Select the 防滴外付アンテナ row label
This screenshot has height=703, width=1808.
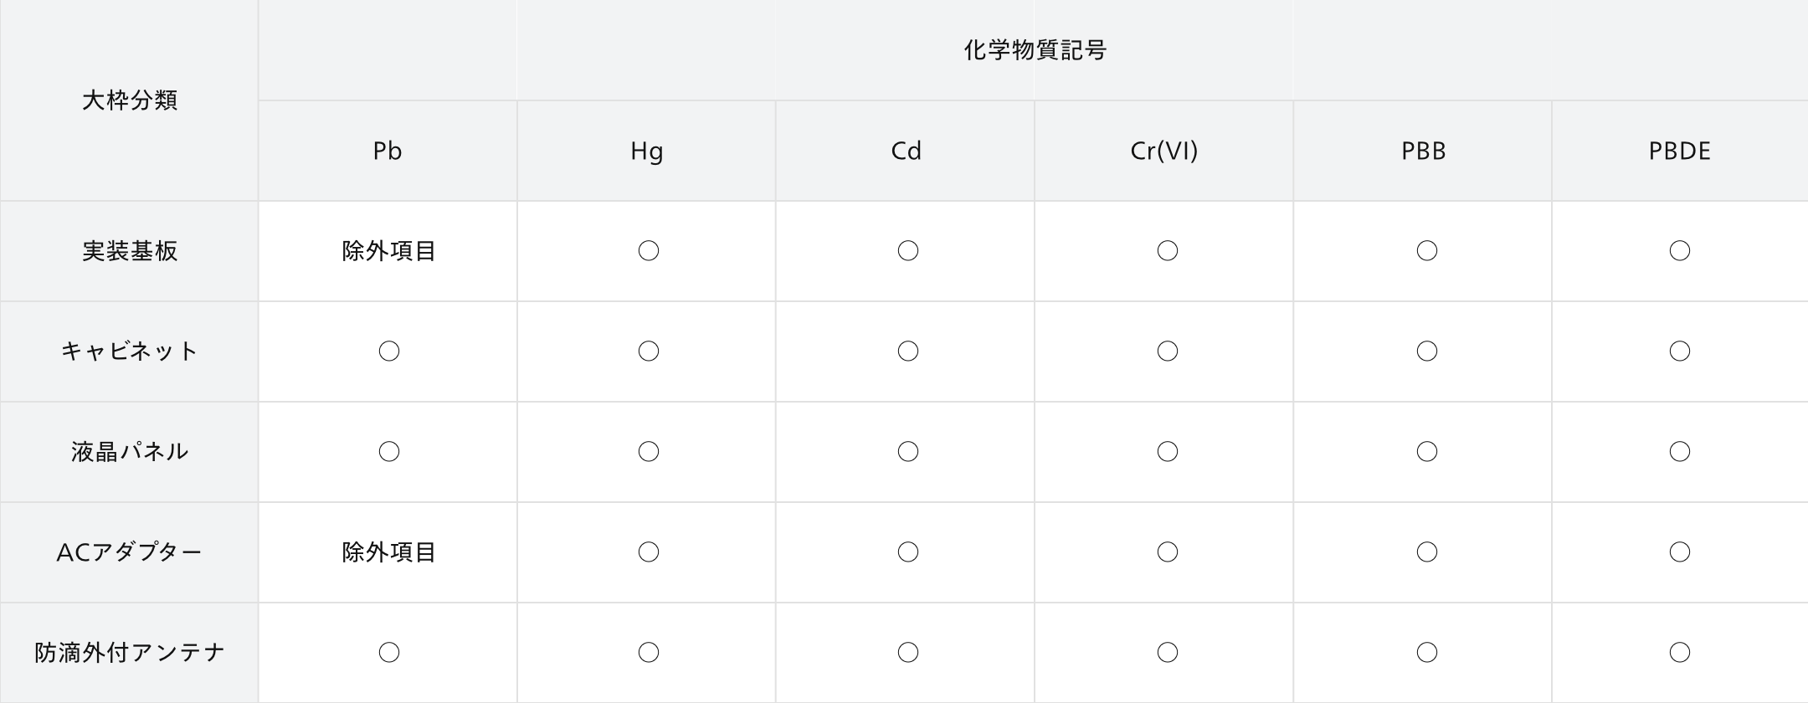click(130, 653)
